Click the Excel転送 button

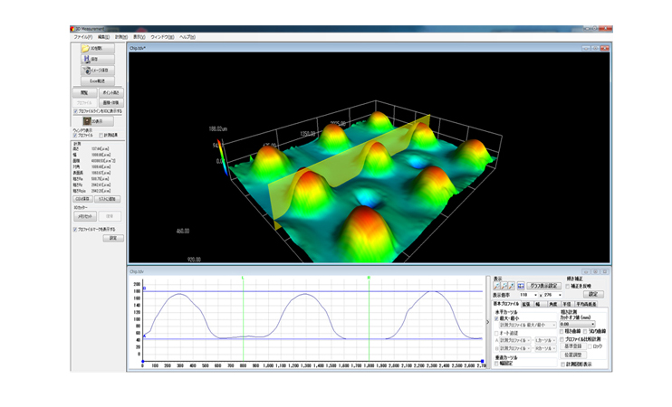(98, 80)
